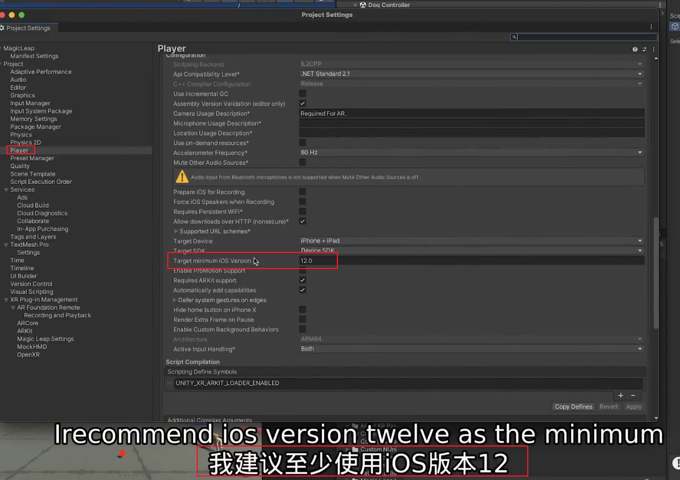Click Copy Defines button
Screen dimensions: 680x480
pos(573,407)
